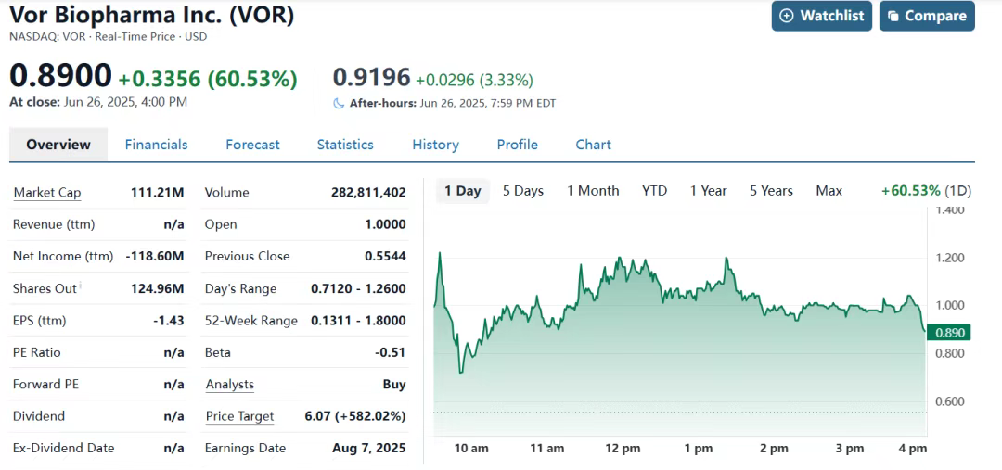This screenshot has width=1002, height=470.
Task: Open the History tab
Action: tap(435, 145)
